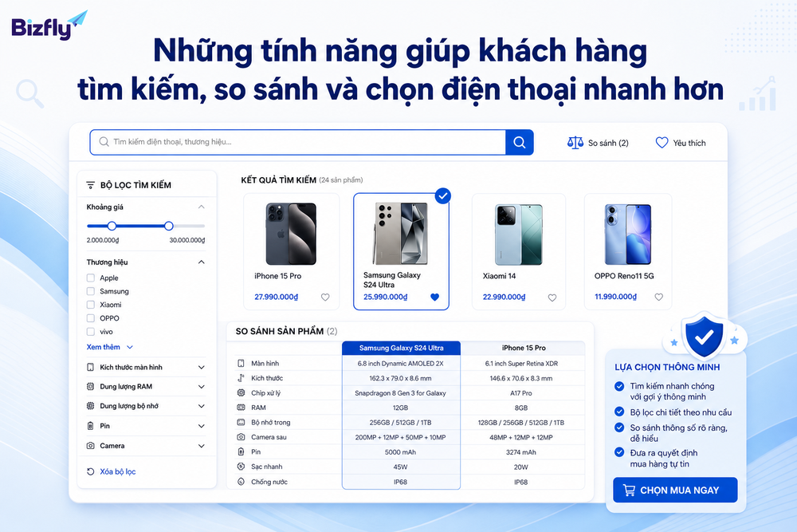Open the So sánh (2) menu label

coord(608,143)
